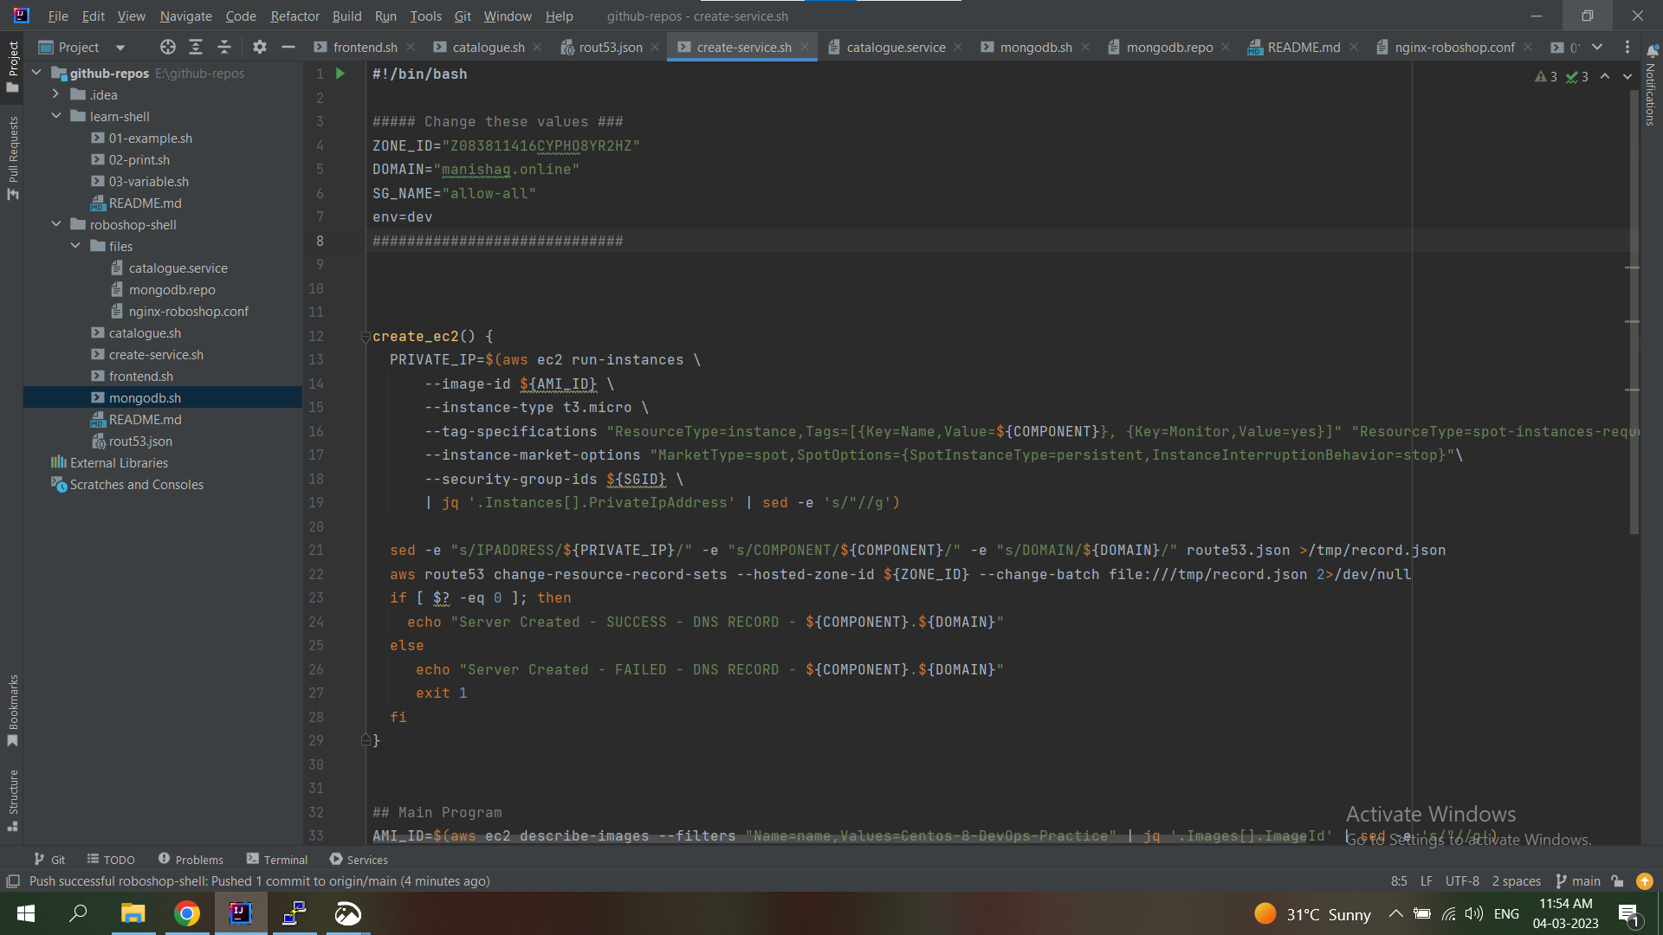Select Opened File in the Project toolbar
Screen dimensions: 1663x935
point(168,47)
